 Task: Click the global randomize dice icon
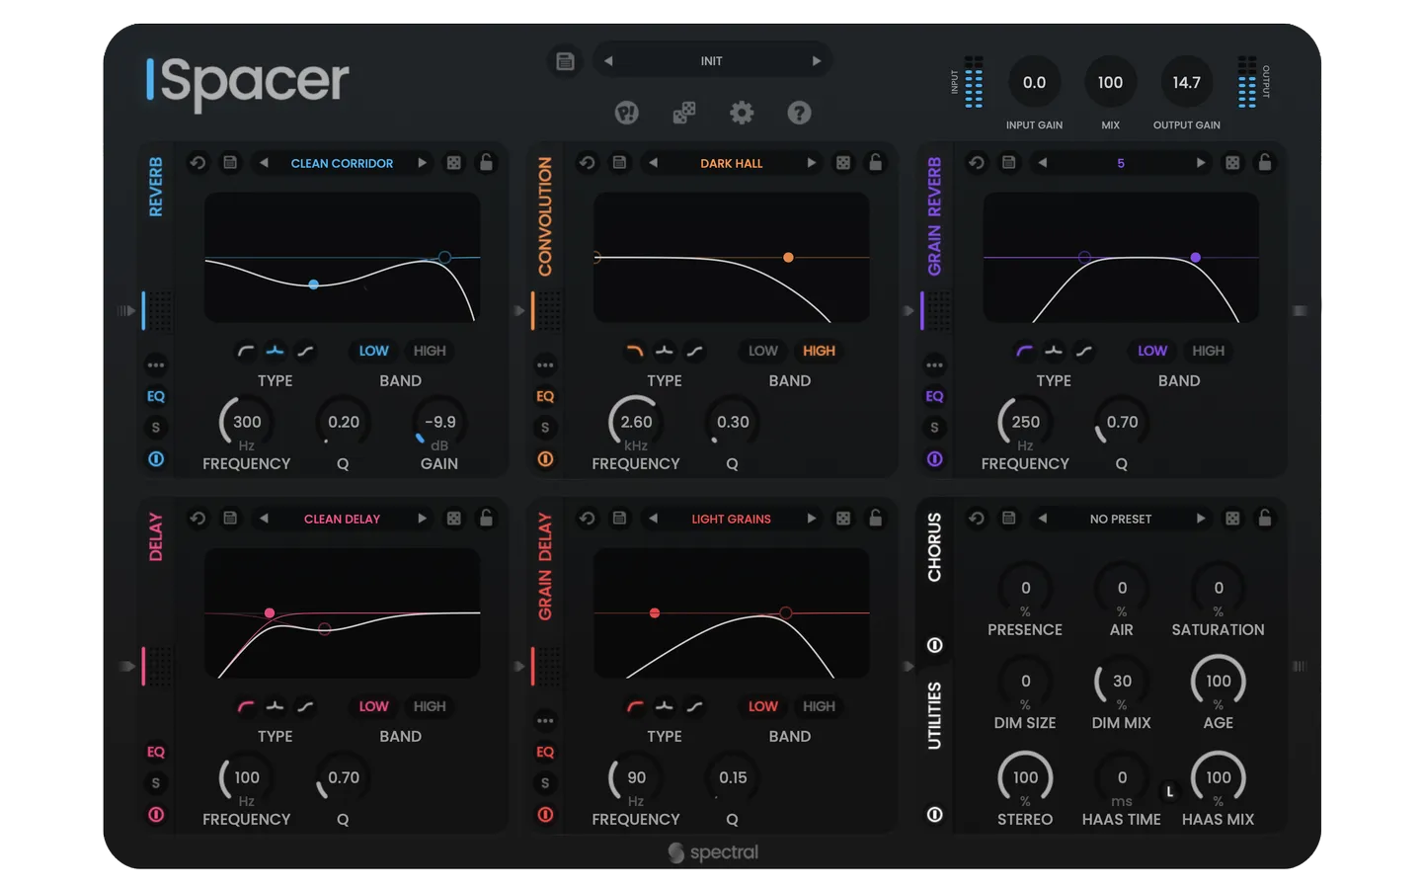[x=683, y=113]
